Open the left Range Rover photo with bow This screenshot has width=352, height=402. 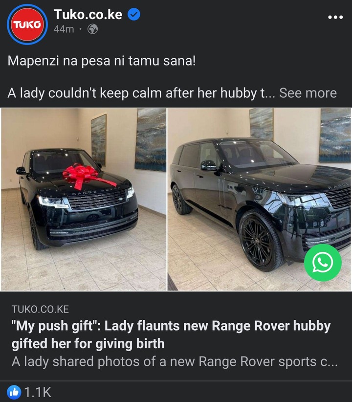coord(84,200)
